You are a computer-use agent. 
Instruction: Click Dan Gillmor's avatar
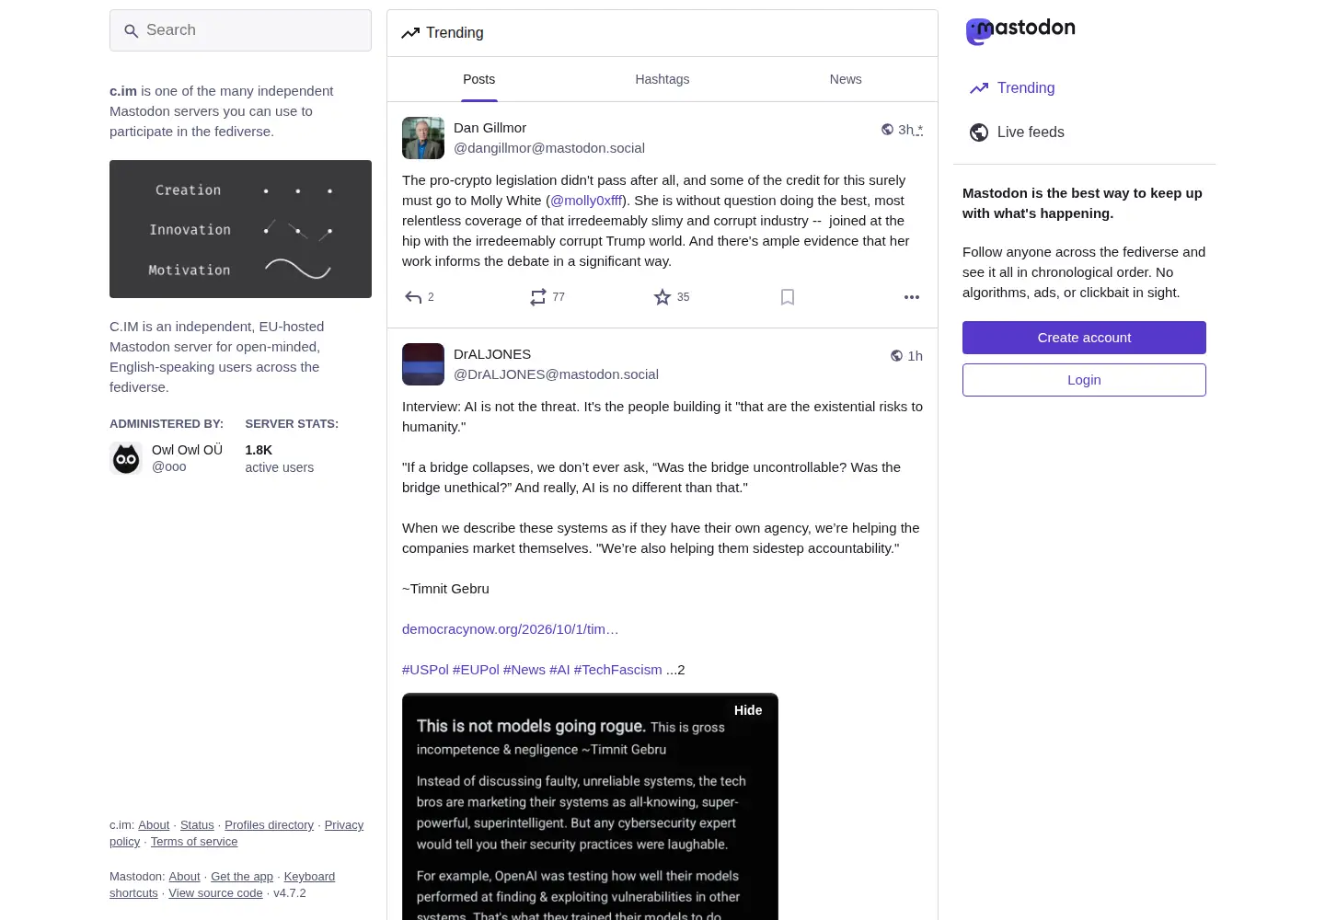coord(423,138)
